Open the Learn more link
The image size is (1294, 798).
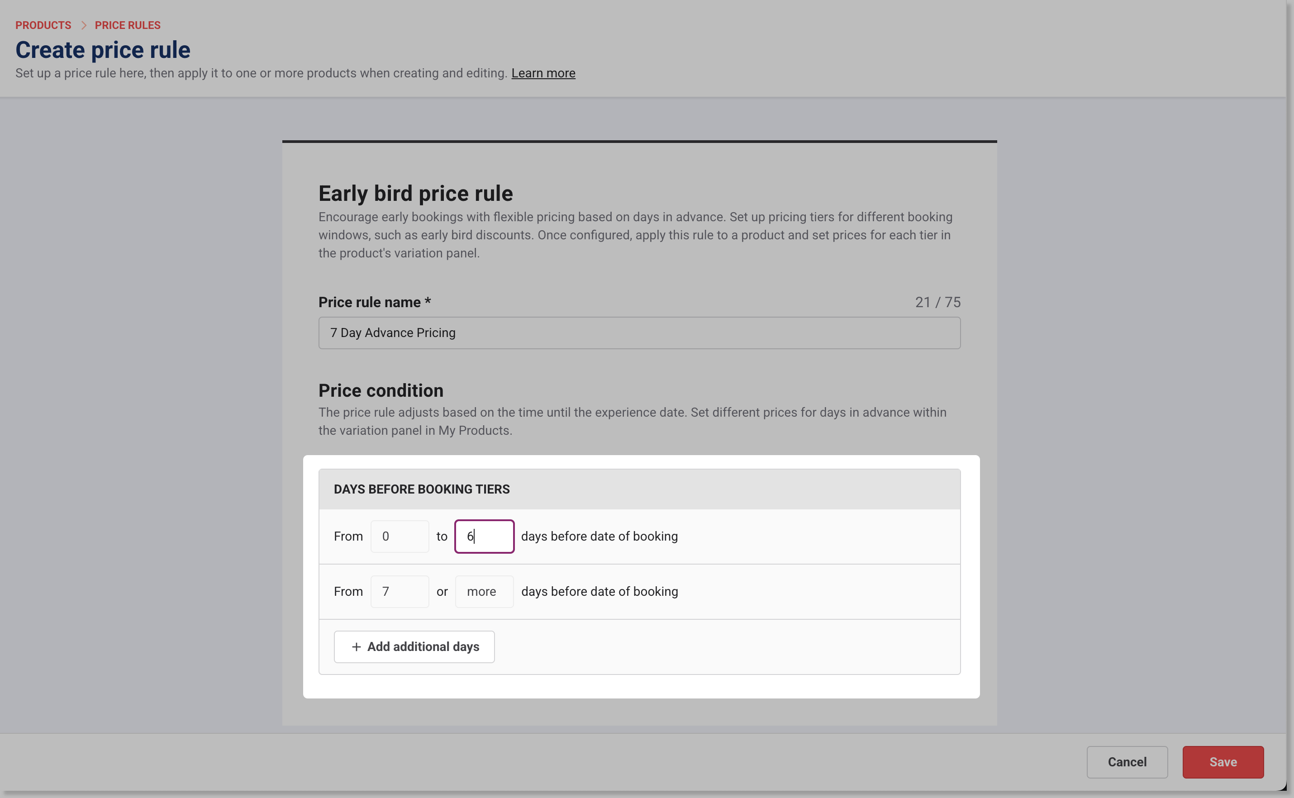point(543,73)
